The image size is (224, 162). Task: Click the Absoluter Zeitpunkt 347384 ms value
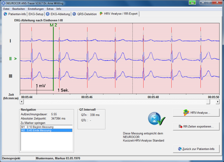[58, 118]
